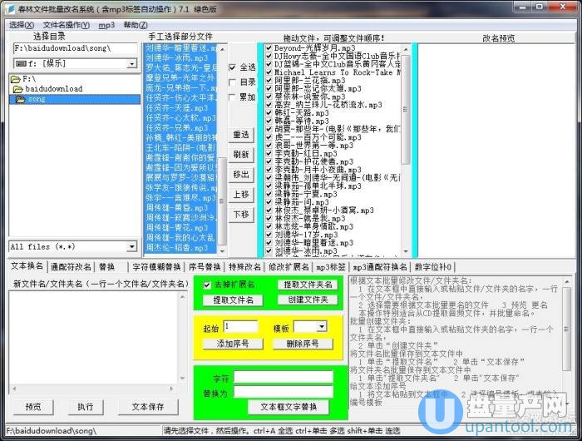Select the song folder icon in tree
The image size is (582, 441).
coord(20,99)
